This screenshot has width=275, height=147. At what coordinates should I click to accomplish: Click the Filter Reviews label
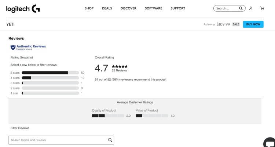point(20,128)
